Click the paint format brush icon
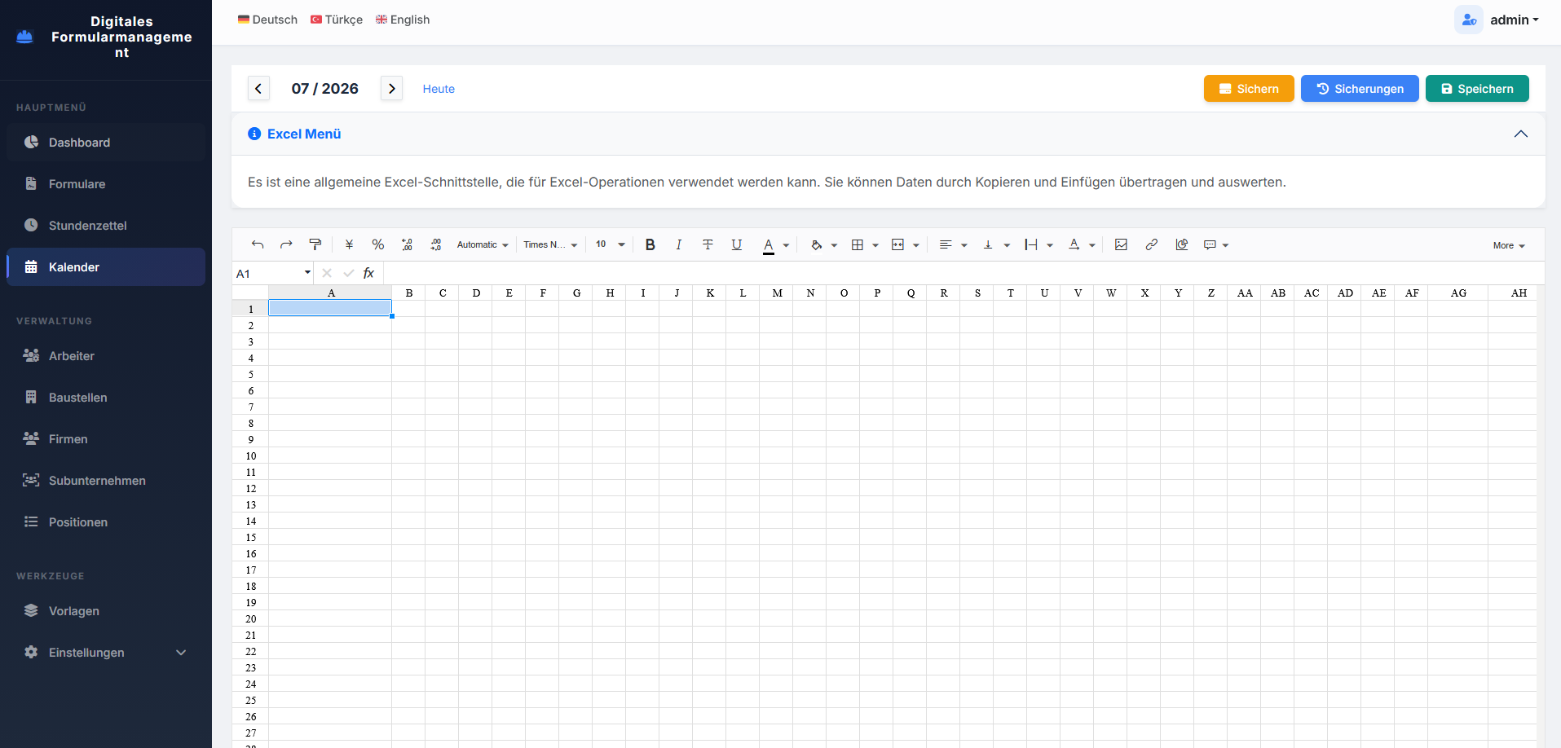Screen dimensions: 1561x748 tap(315, 244)
